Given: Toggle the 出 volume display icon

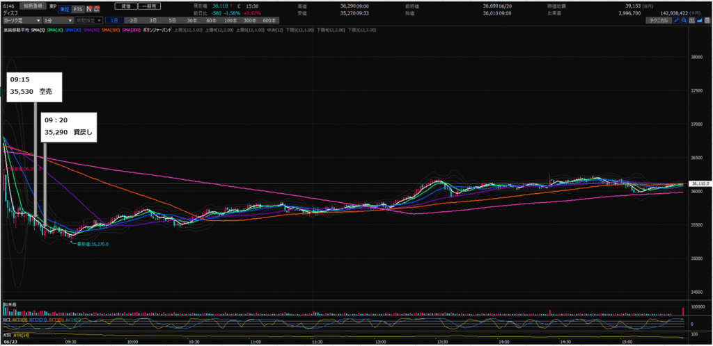Looking at the screenshot, I should tap(691, 20).
